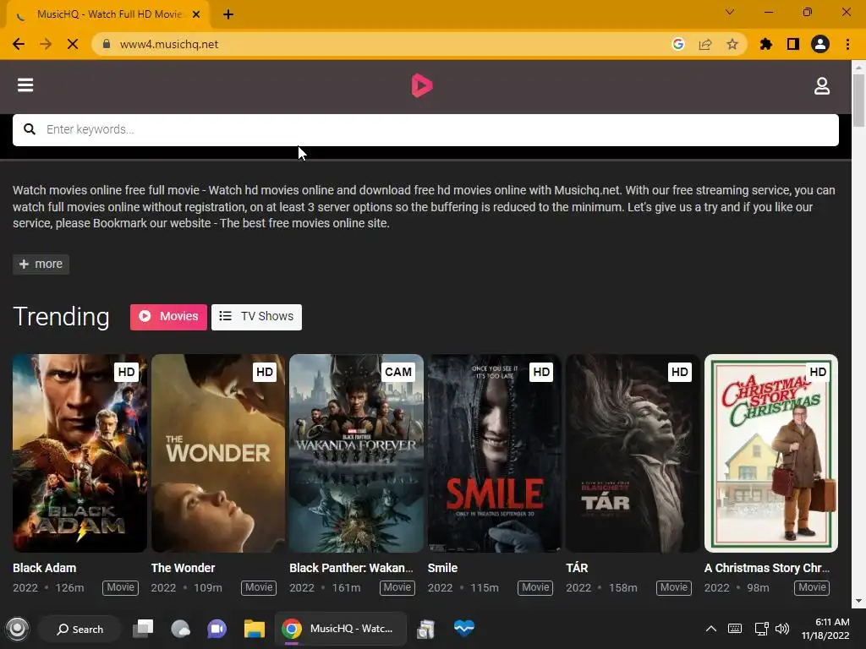Open the Chrome profile avatar
The image size is (866, 649).
[820, 44]
